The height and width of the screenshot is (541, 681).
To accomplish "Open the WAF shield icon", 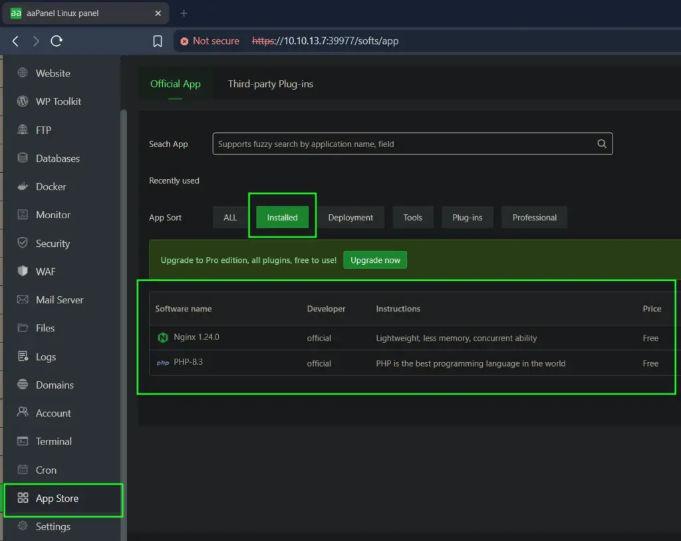I will (23, 271).
